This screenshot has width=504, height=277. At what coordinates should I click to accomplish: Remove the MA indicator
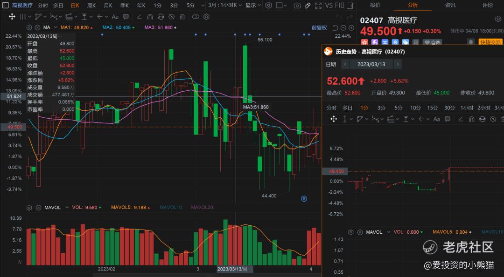point(38,27)
